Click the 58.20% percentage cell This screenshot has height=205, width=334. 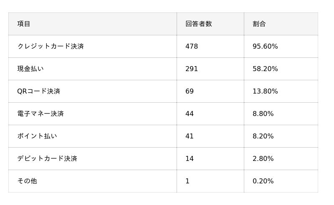click(x=265, y=69)
